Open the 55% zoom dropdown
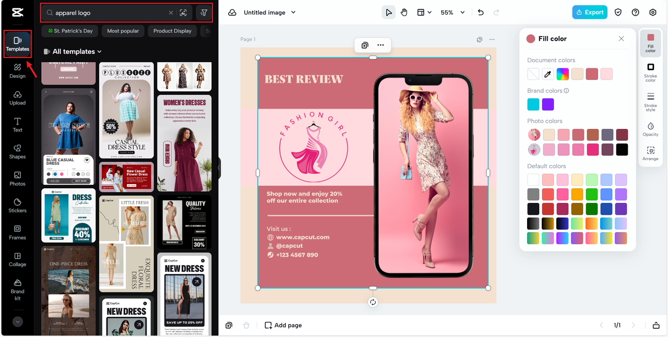Image resolution: width=668 pixels, height=337 pixels. pyautogui.click(x=452, y=13)
